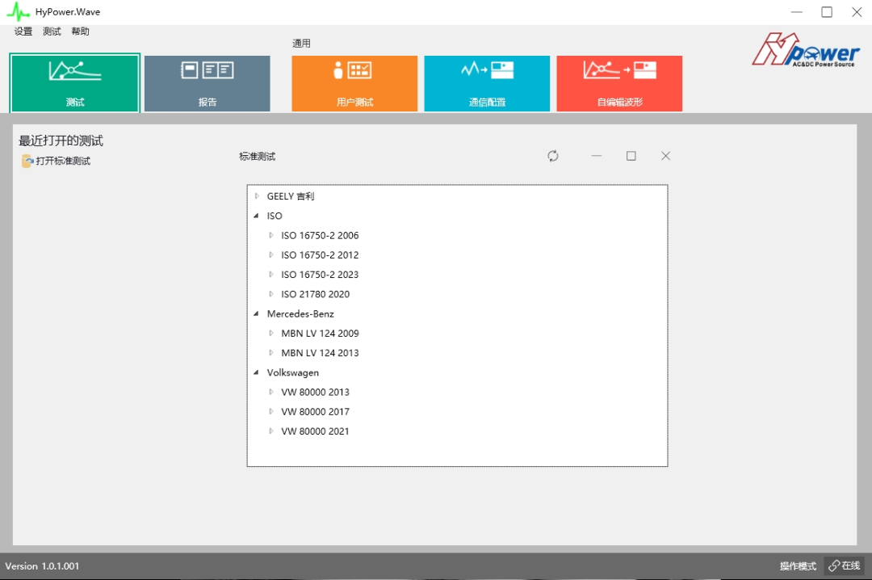Click the 通用 group label
The image size is (872, 580).
point(301,44)
